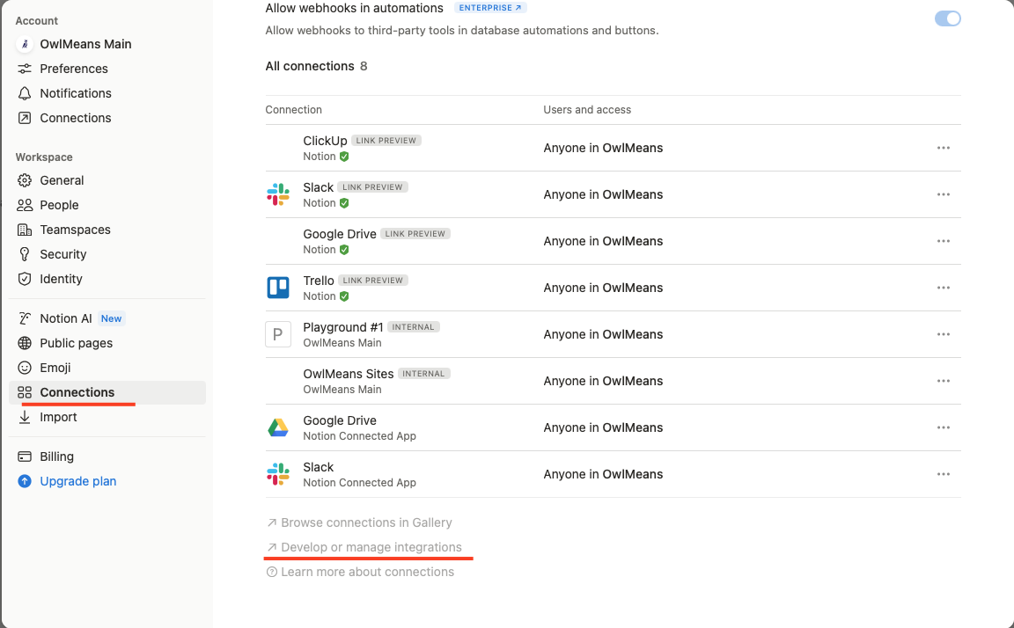Select Connections under the Workspace section

pyautogui.click(x=107, y=392)
